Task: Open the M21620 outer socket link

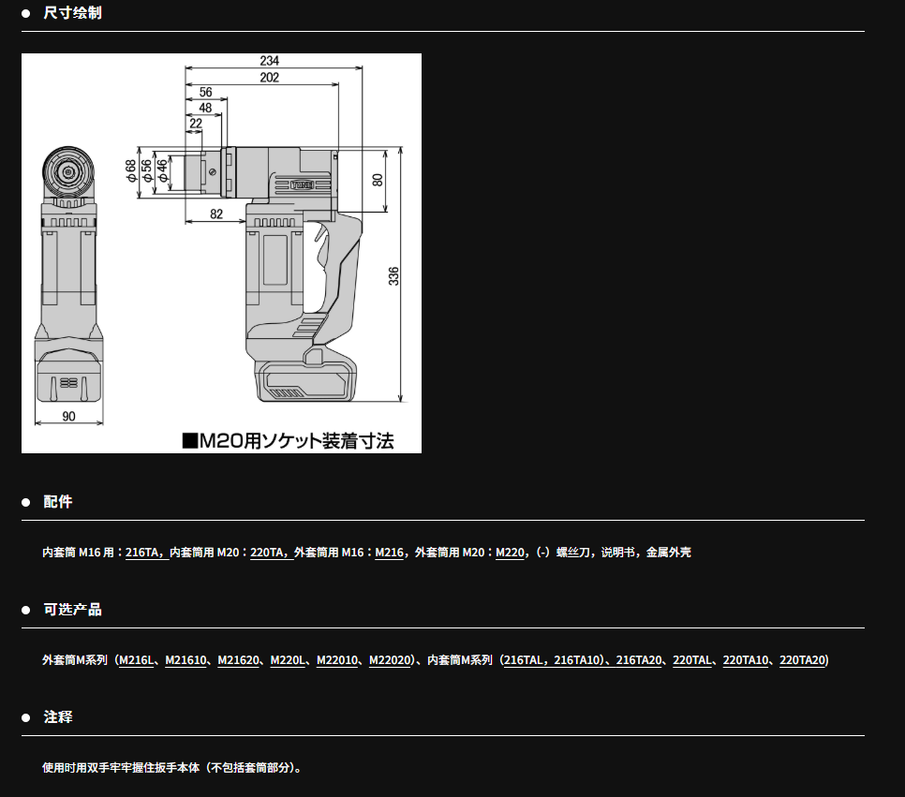Action: pyautogui.click(x=238, y=660)
